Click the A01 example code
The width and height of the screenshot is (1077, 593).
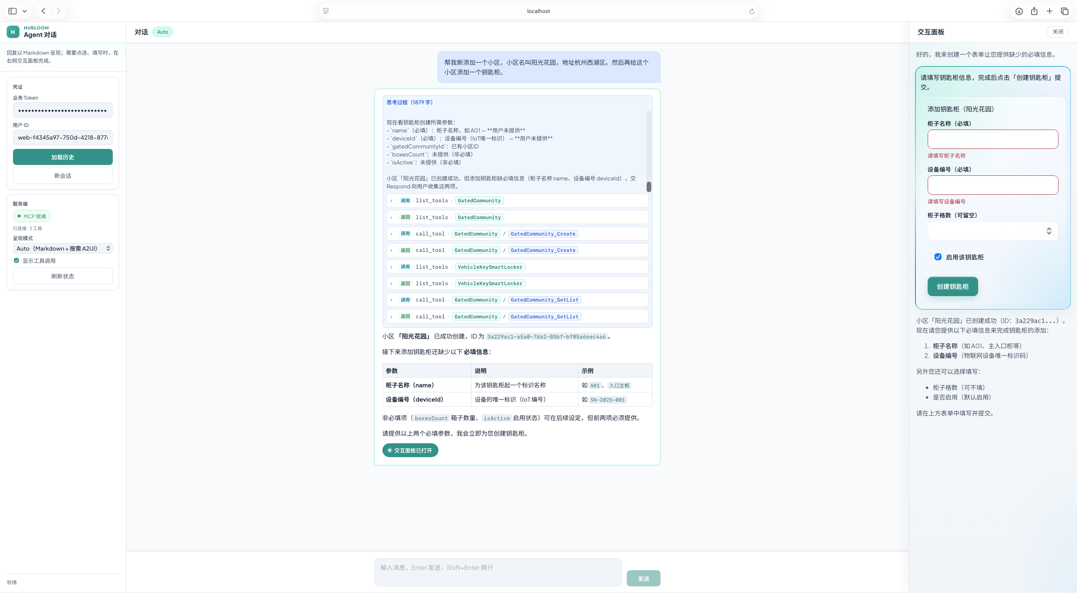[x=595, y=386]
